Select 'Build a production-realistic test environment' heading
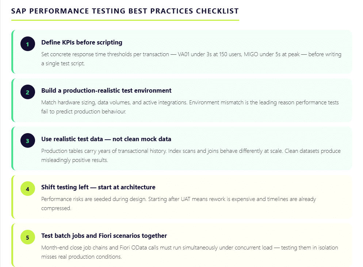Viewport: 363px width, 267px height. pyautogui.click(x=106, y=90)
